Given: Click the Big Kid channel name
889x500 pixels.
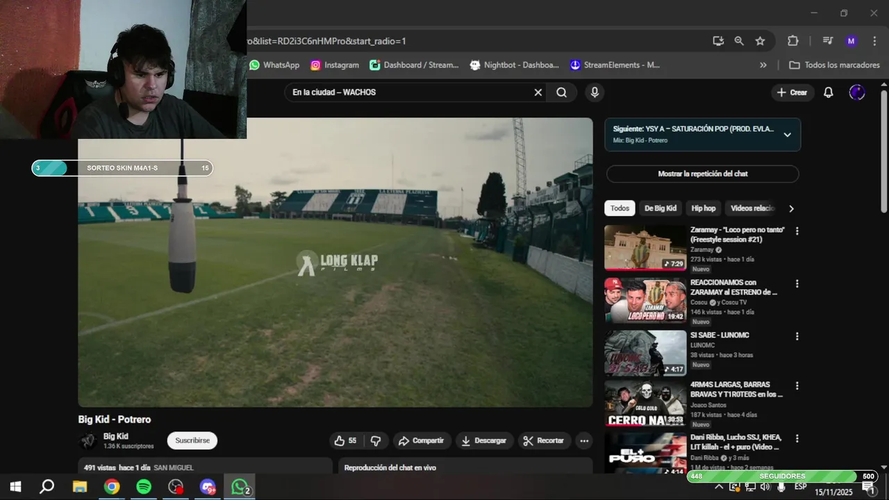Looking at the screenshot, I should point(116,437).
